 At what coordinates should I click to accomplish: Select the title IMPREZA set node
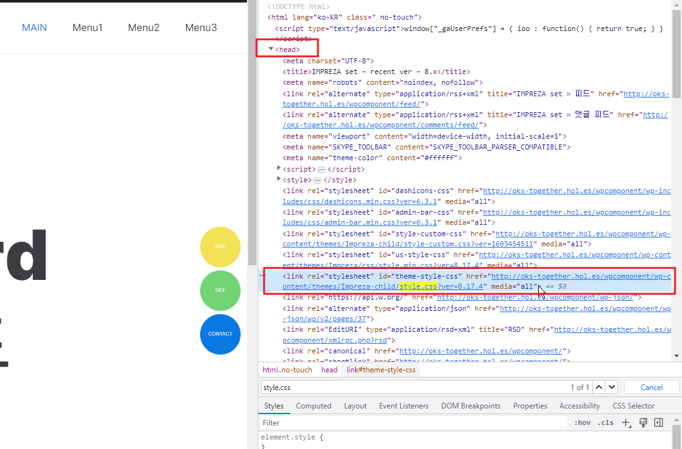click(x=376, y=72)
